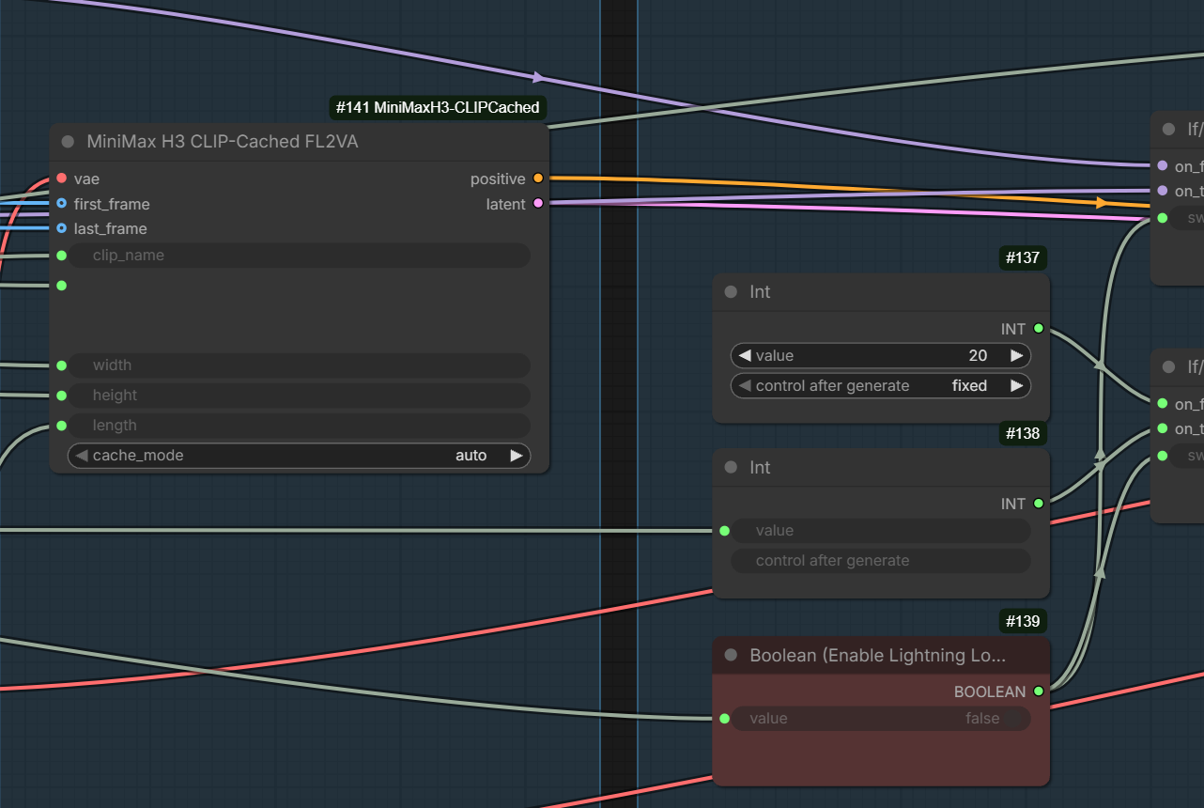Select next cache_mode option
Viewport: 1204px width, 808px height.
pos(516,456)
